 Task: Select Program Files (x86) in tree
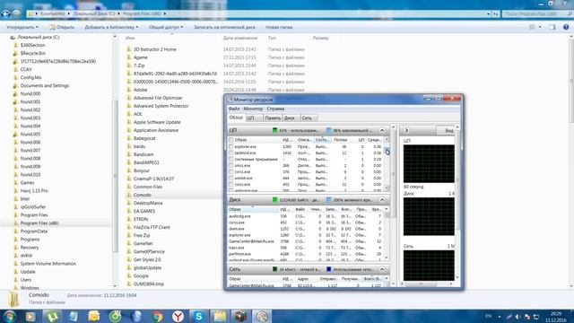click(x=39, y=223)
